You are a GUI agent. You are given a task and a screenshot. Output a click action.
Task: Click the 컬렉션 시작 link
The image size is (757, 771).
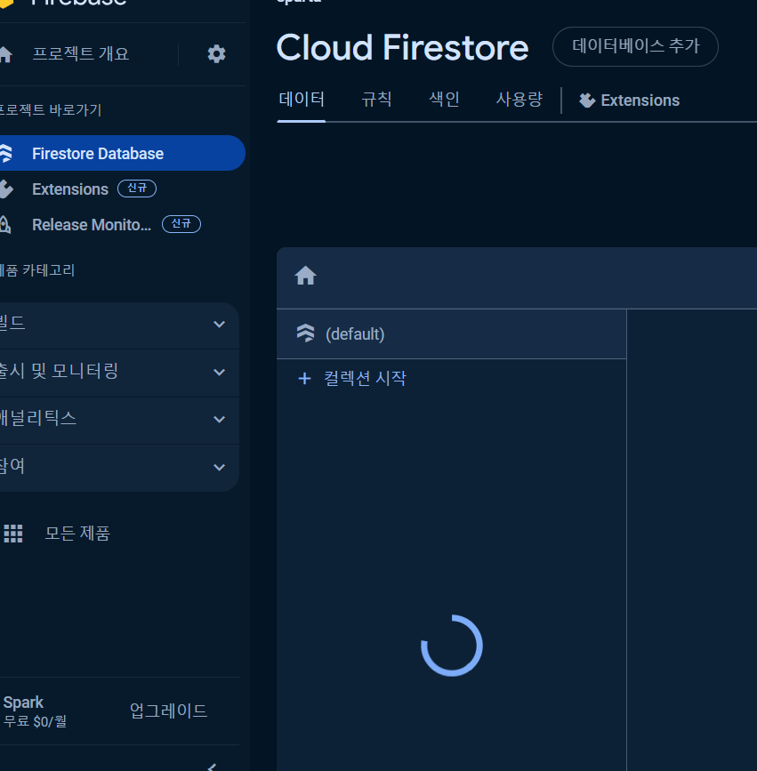pyautogui.click(x=365, y=378)
